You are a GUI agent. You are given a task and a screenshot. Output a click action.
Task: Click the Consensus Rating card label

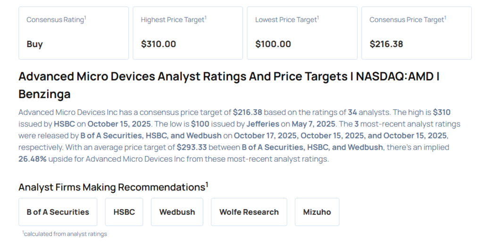[55, 20]
